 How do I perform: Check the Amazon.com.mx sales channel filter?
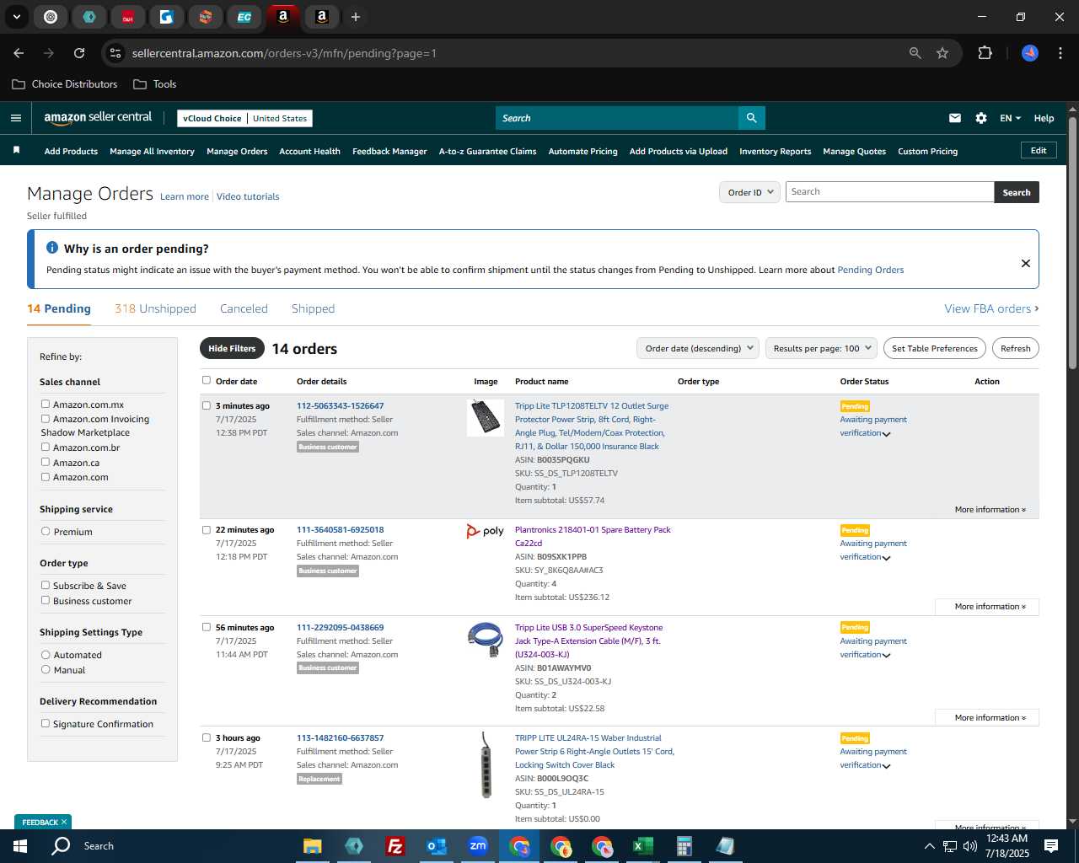46,404
